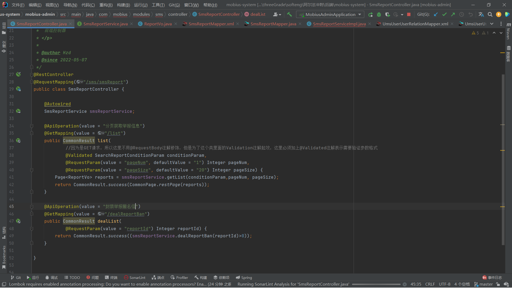Switch to the SmsReportService.java tab
This screenshot has width=512, height=288.
click(x=105, y=24)
